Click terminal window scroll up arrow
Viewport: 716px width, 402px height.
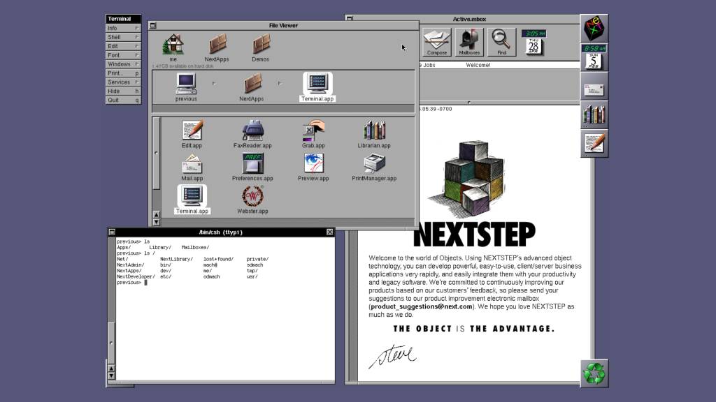click(x=111, y=368)
